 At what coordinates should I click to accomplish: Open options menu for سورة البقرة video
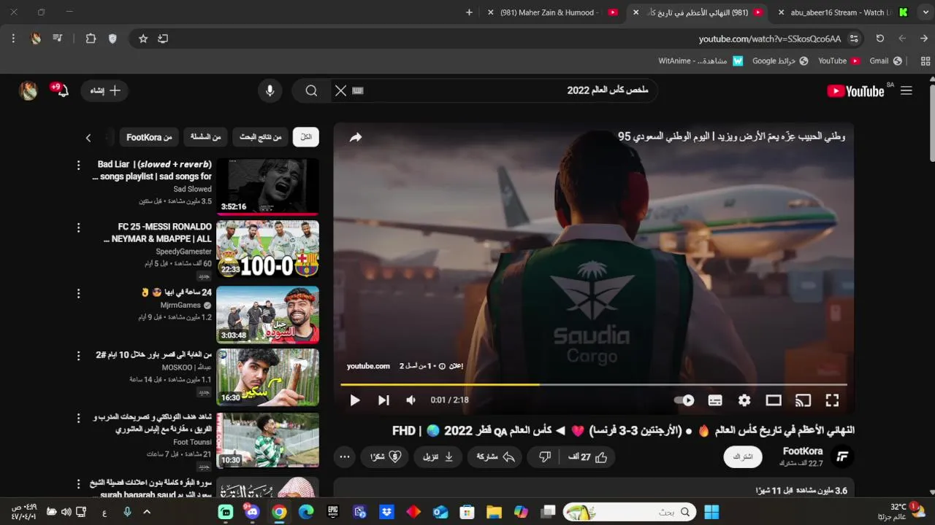pyautogui.click(x=79, y=483)
